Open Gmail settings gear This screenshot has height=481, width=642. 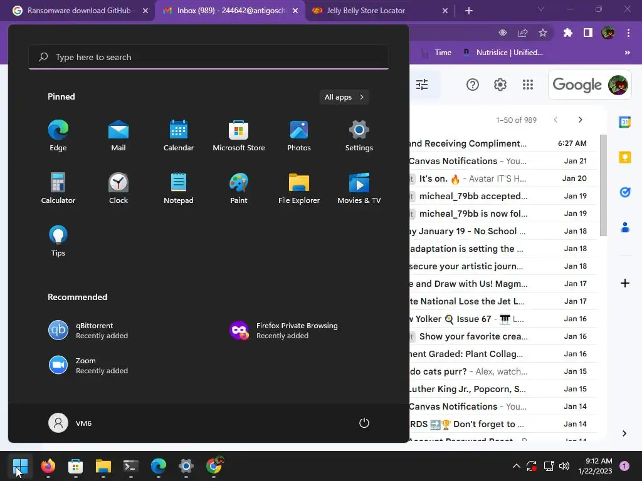tap(500, 85)
